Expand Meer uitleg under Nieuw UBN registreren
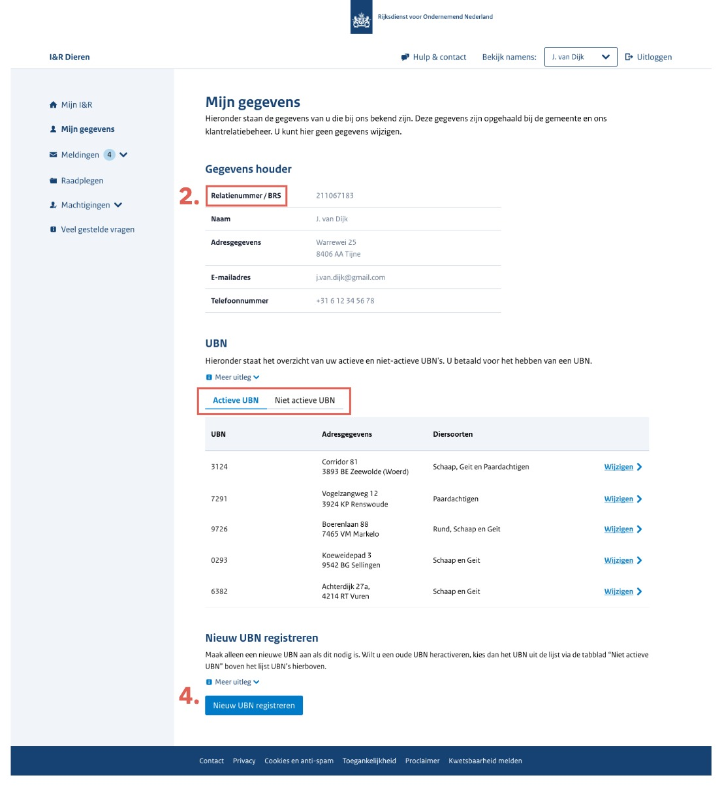 (233, 682)
